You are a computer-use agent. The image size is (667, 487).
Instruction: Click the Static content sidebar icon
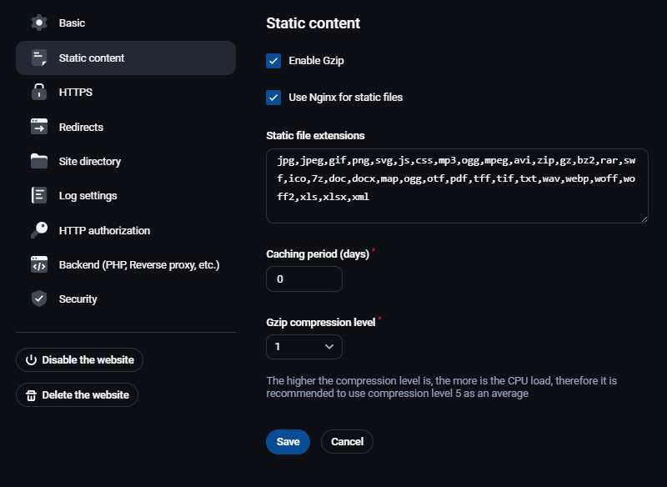coord(39,58)
